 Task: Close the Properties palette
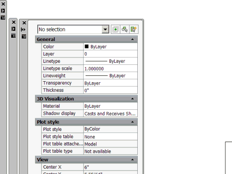[x=24, y=23]
